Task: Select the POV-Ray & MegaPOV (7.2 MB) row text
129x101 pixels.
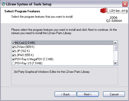Action: [34, 59]
